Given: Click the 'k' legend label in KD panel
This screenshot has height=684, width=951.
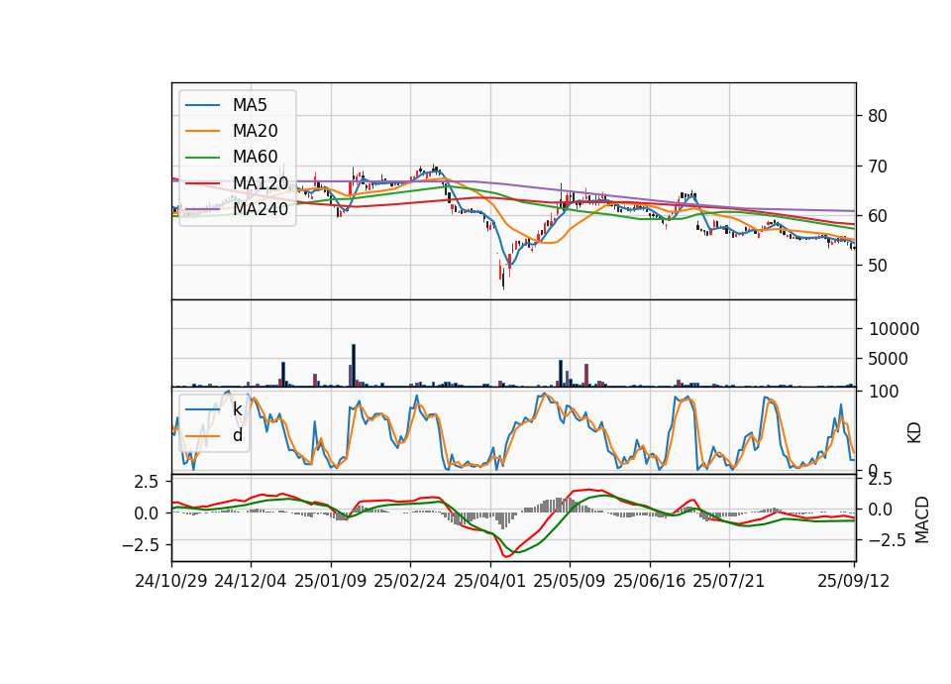Looking at the screenshot, I should point(237,409).
